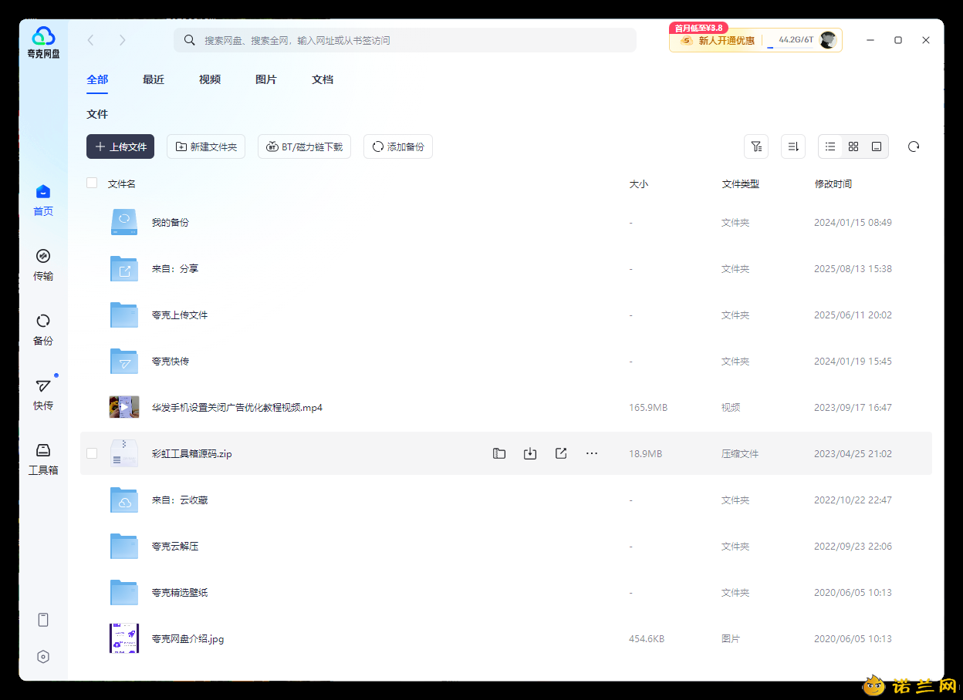The image size is (963, 700).
Task: Go back with the left arrow
Action: pos(91,40)
